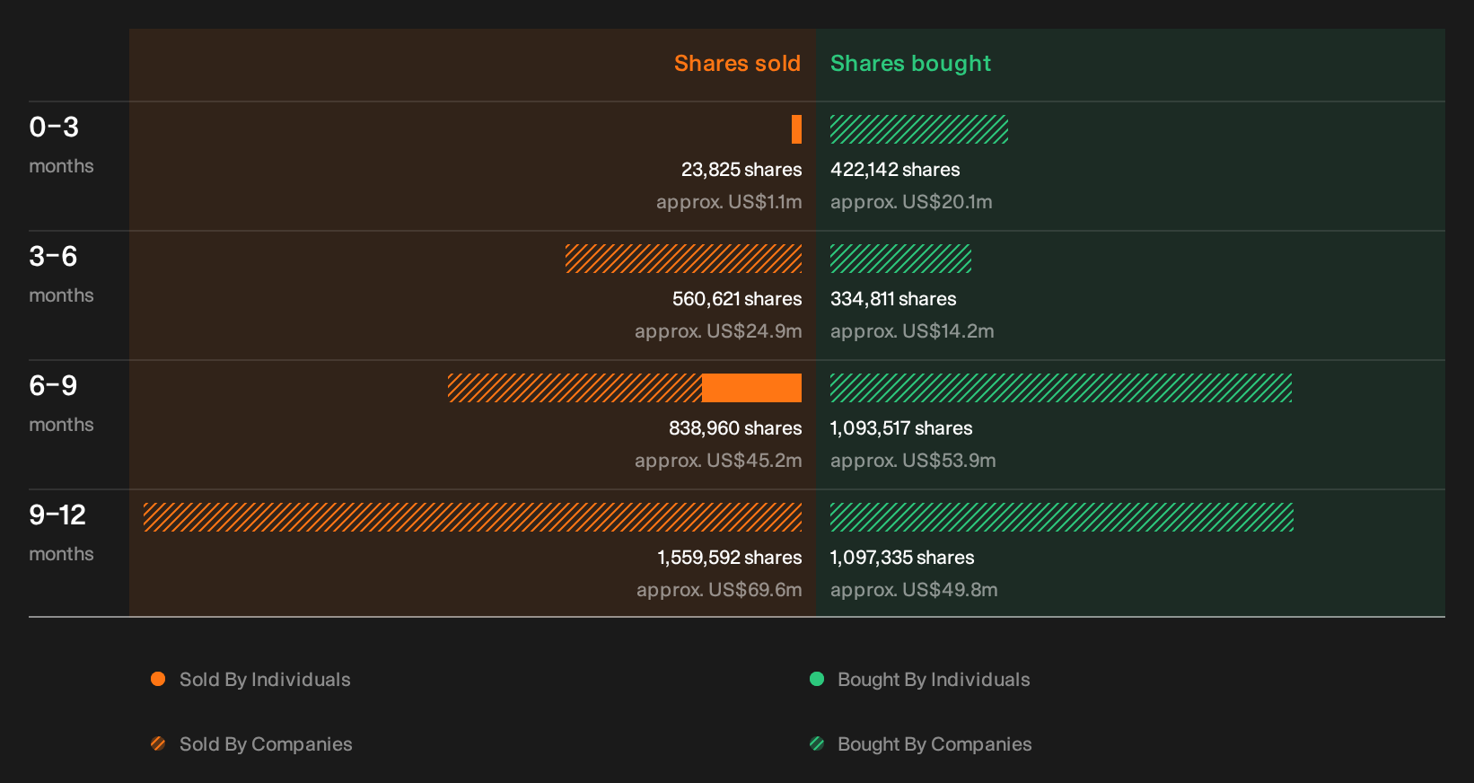Click the "1,097,335 shares" value
This screenshot has height=783, width=1474.
pyautogui.click(x=902, y=558)
